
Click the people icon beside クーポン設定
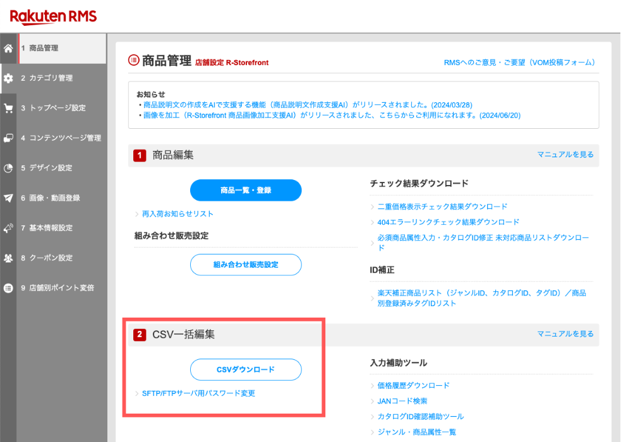click(8, 258)
